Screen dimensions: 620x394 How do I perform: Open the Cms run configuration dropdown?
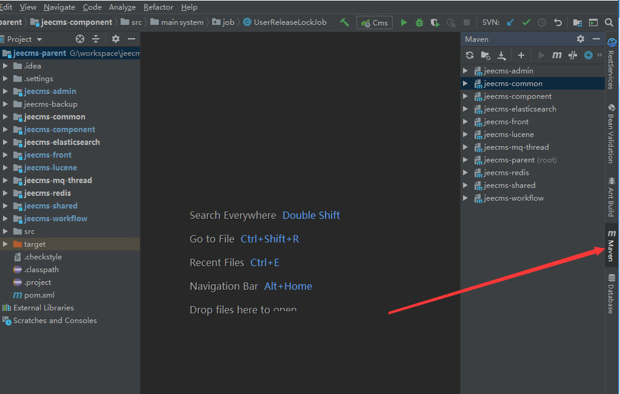(374, 22)
